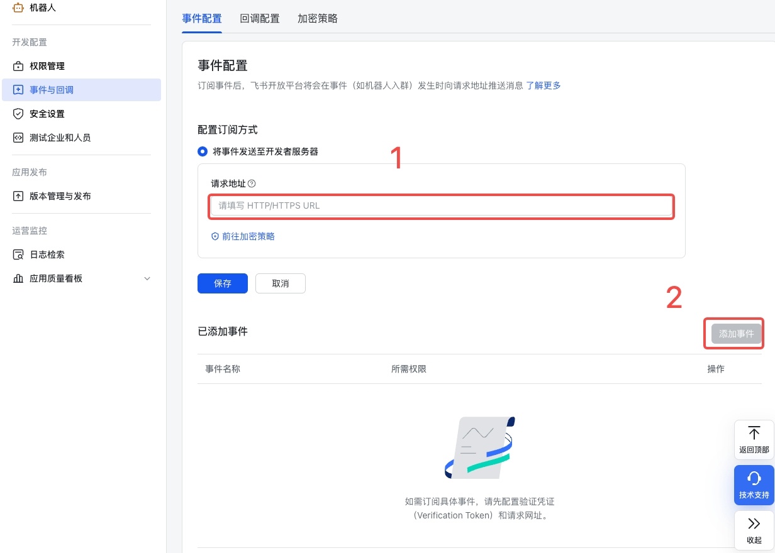Collapse floating panel with 收起 button
This screenshot has height=553, width=775.
[x=754, y=530]
